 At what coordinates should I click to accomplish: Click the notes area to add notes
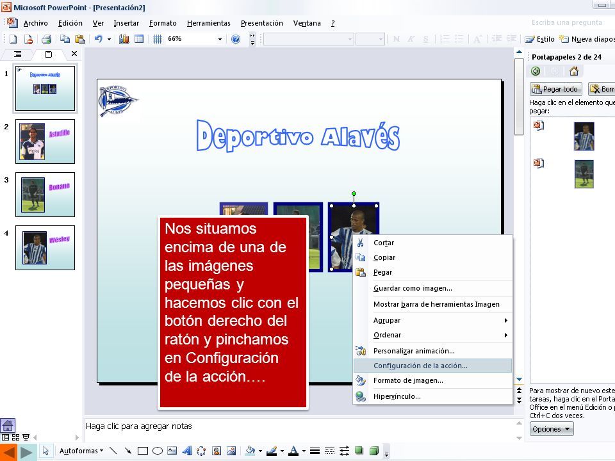point(299,430)
